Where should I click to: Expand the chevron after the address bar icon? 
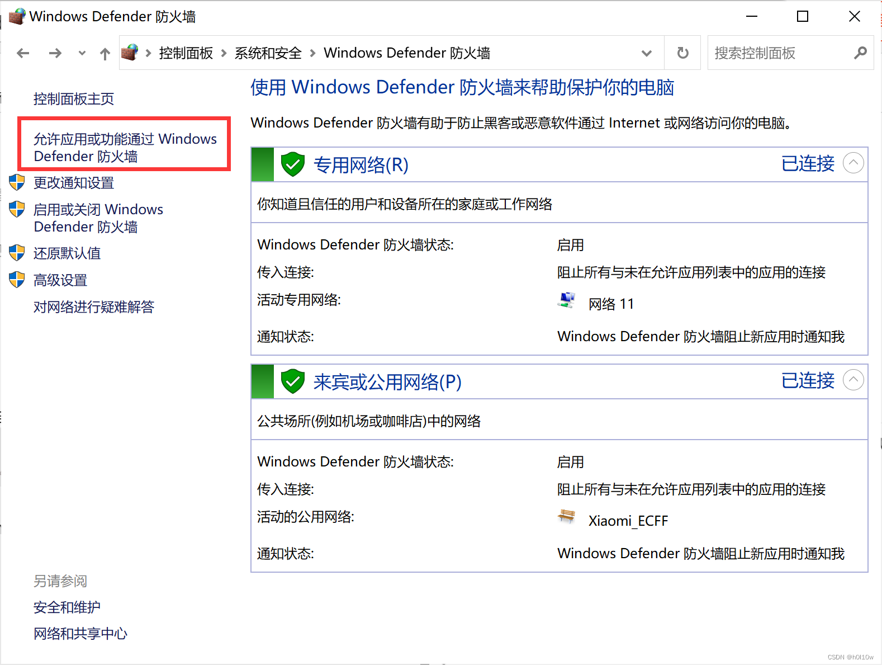pyautogui.click(x=148, y=53)
